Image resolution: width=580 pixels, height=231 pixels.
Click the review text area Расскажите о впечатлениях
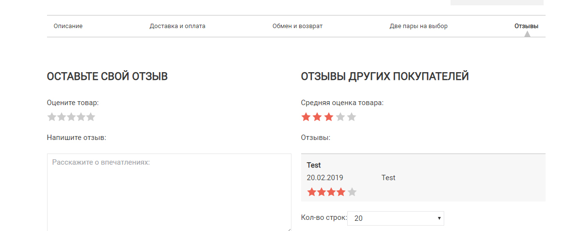coord(169,193)
